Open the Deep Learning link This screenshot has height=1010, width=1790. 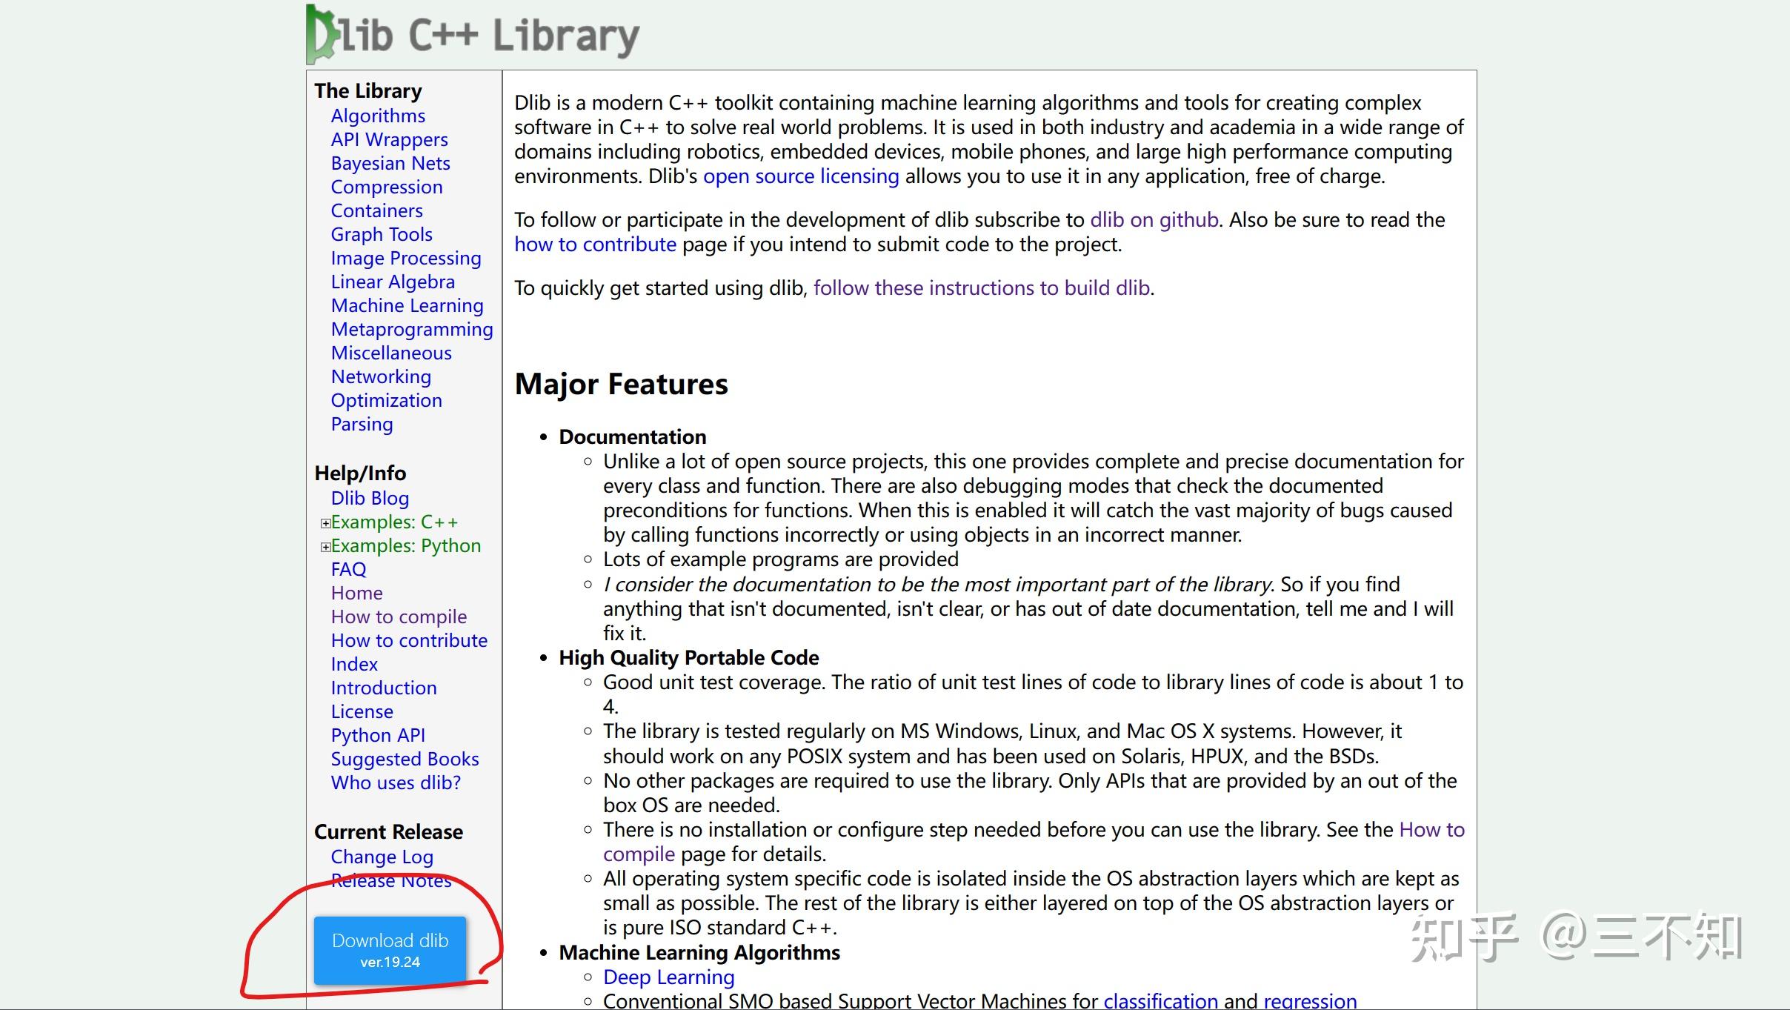point(668,977)
